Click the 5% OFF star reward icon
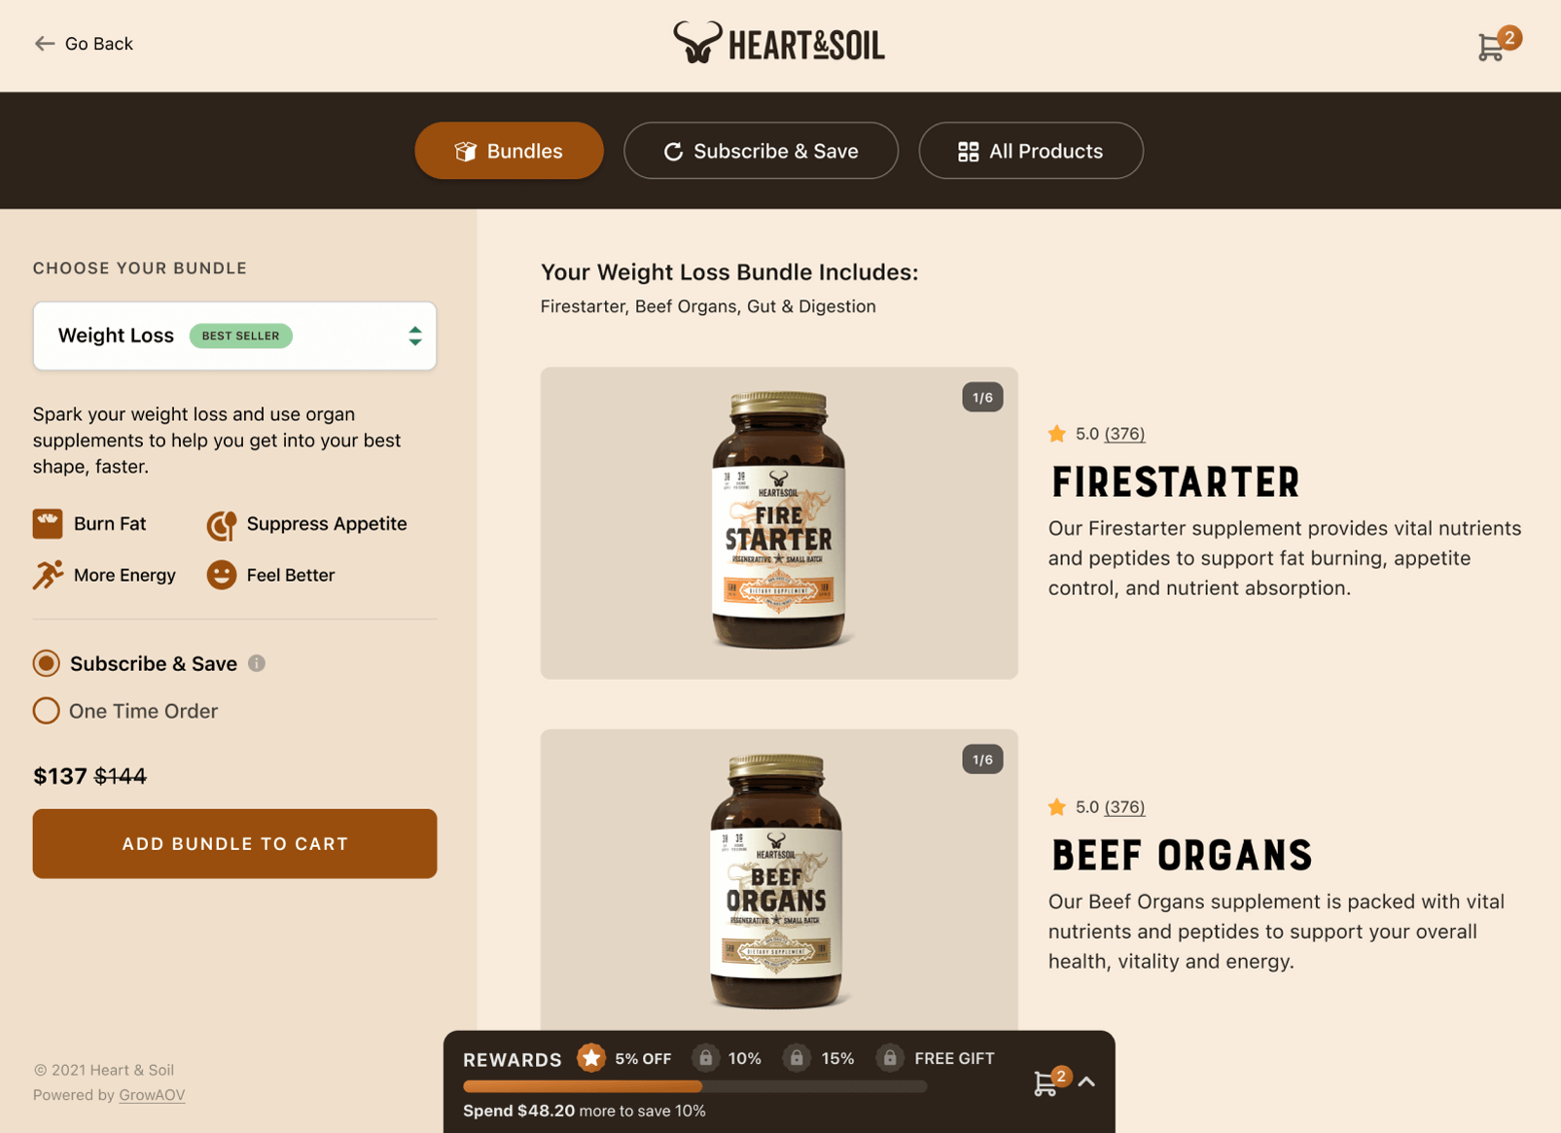The width and height of the screenshot is (1561, 1133). (x=591, y=1058)
